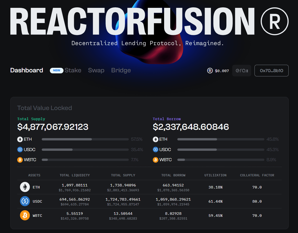The width and height of the screenshot is (298, 233).
Task: Click the USDC collateral factor 80.0
Action: tap(257, 201)
